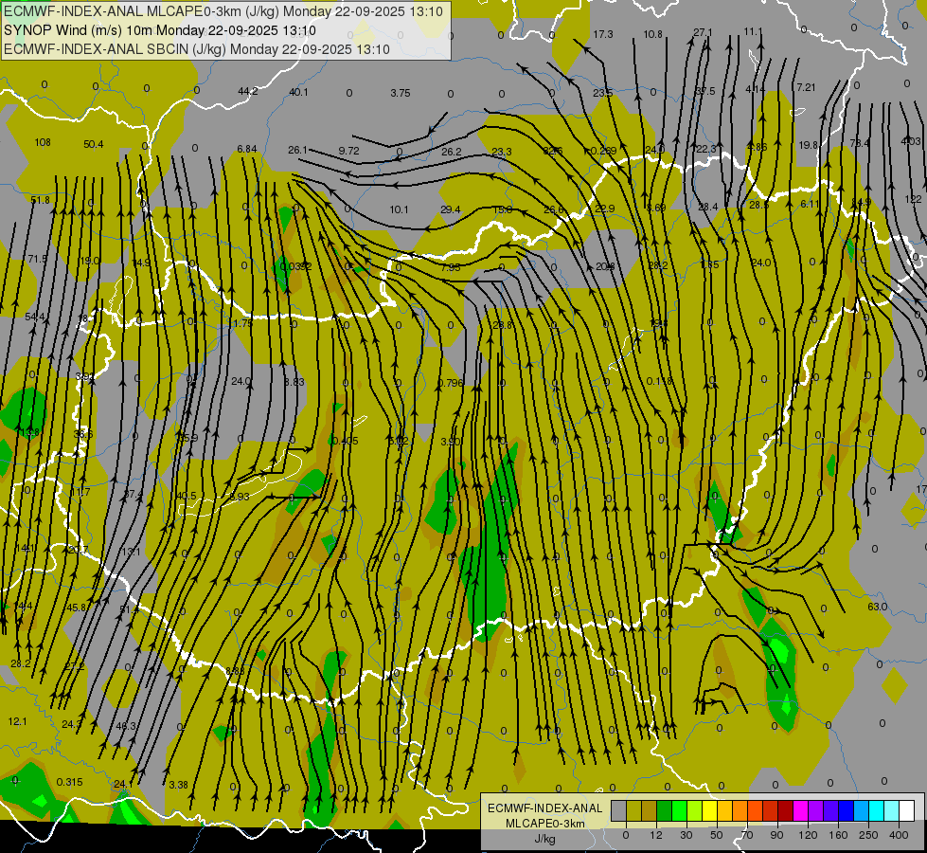Click the ECMWF-INDEX-ANAL SBCIN header line
The height and width of the screenshot is (853, 927).
pos(197,49)
